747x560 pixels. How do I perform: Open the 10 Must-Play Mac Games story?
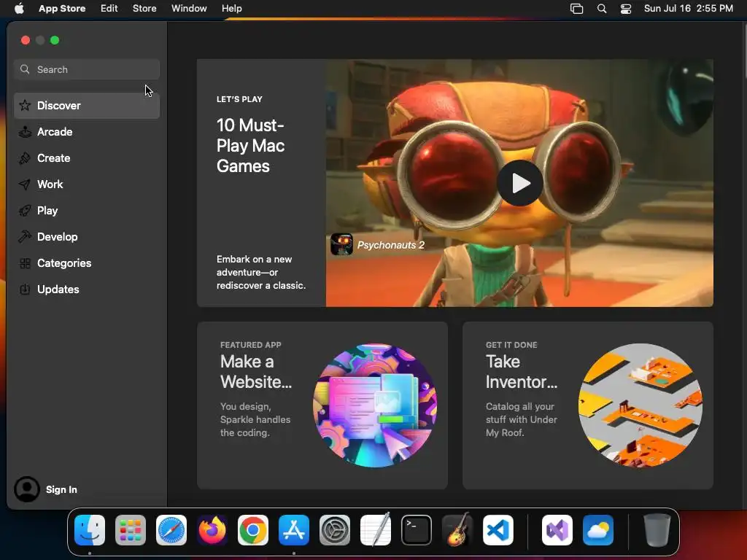click(250, 146)
